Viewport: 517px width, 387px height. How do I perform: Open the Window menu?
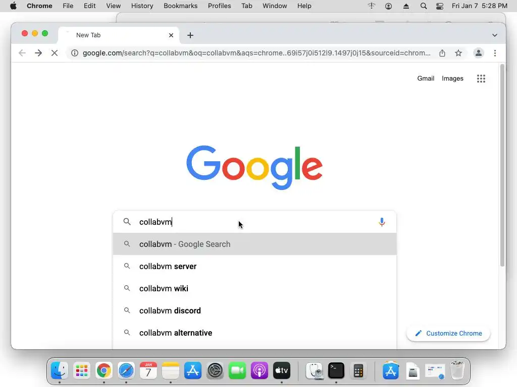click(x=275, y=6)
